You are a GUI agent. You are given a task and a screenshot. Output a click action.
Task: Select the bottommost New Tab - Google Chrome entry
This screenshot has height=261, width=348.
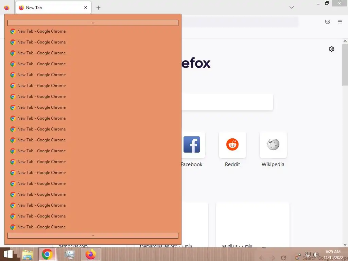coord(93,227)
